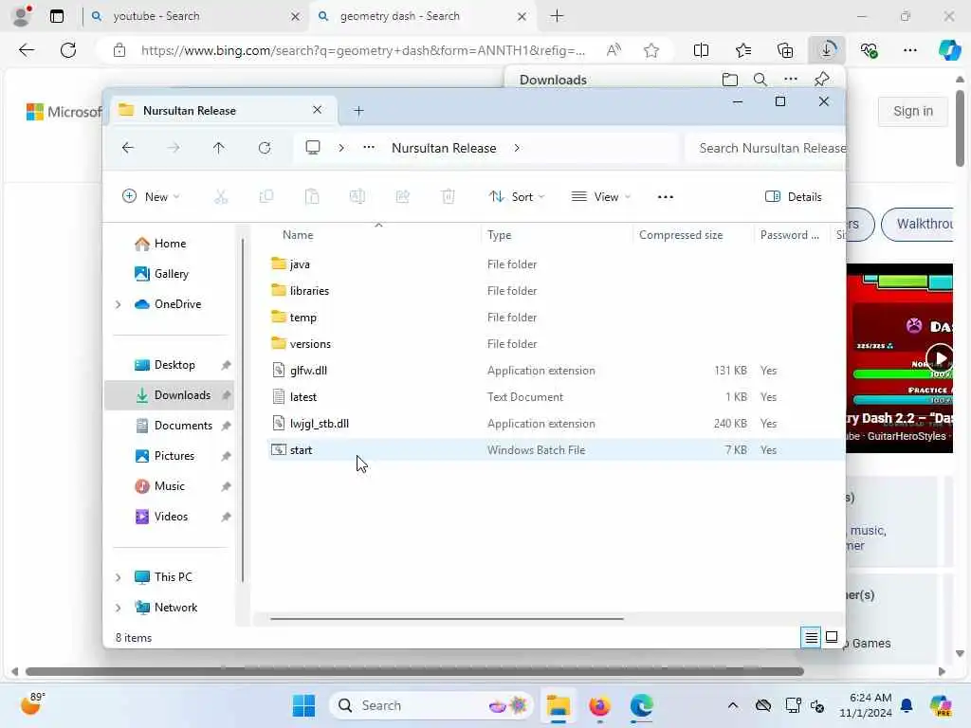
Task: Click the Edge address bar URL
Action: click(x=362, y=50)
